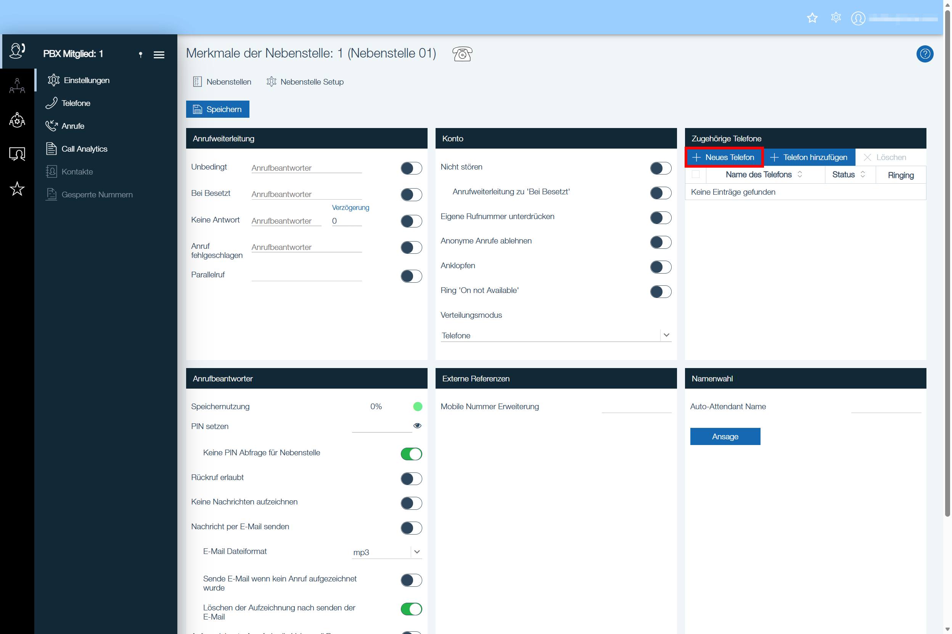Viewport: 952px width, 634px height.
Task: Click the Unbedingt Anrufbeantworter input field
Action: pos(306,168)
